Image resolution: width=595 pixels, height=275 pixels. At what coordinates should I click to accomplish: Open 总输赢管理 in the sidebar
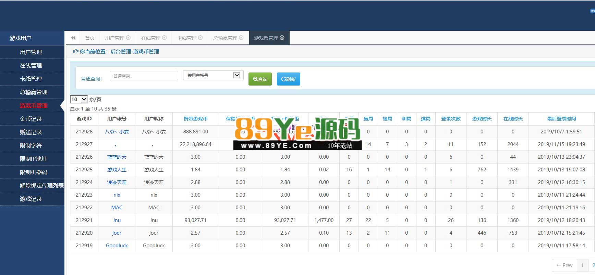(32, 92)
